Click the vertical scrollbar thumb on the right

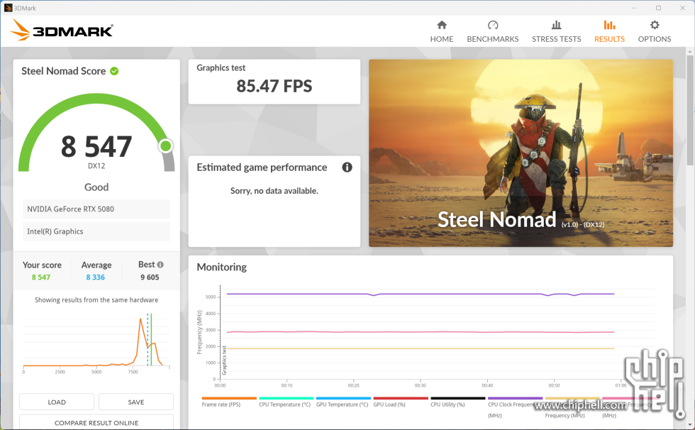pos(690,109)
